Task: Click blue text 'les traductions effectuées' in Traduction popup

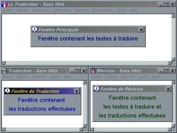Action: 42,109
